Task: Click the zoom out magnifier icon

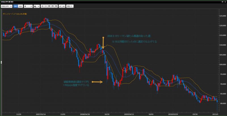Action: (46, 6)
